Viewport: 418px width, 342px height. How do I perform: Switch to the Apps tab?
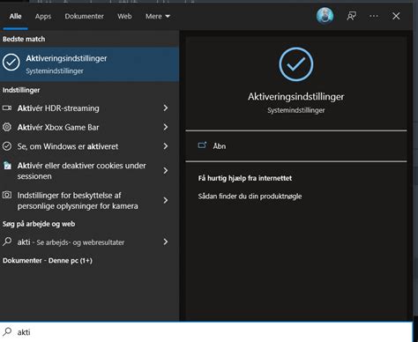pyautogui.click(x=43, y=16)
